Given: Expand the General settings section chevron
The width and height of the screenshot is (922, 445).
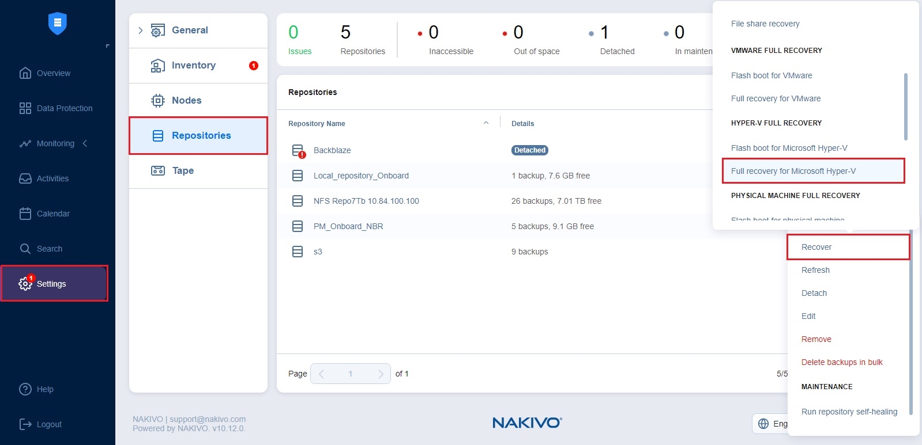Looking at the screenshot, I should [x=140, y=31].
